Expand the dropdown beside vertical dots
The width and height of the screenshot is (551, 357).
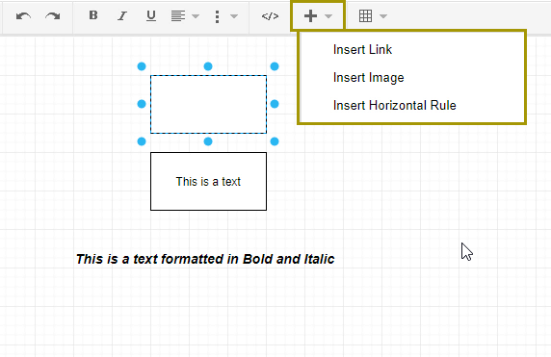click(234, 16)
